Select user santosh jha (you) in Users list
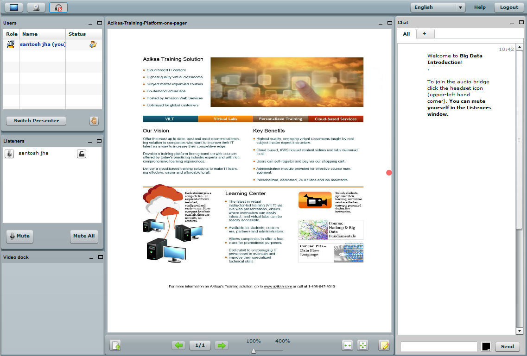Screen dimensions: 527x356 click(43, 44)
